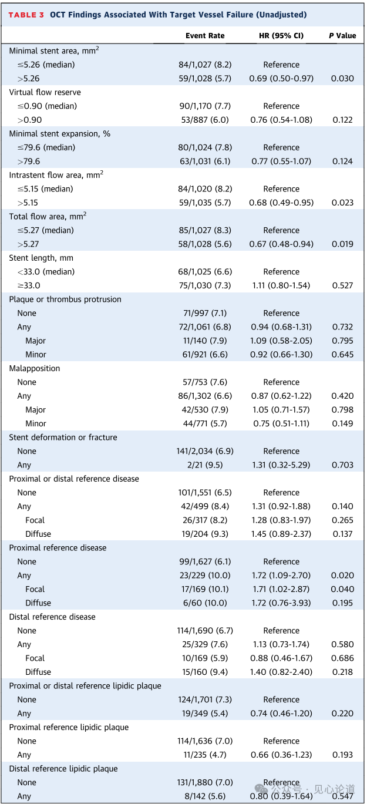The width and height of the screenshot is (367, 804).
Task: Click Stent deformation or fracture heading
Action: (x=63, y=438)
